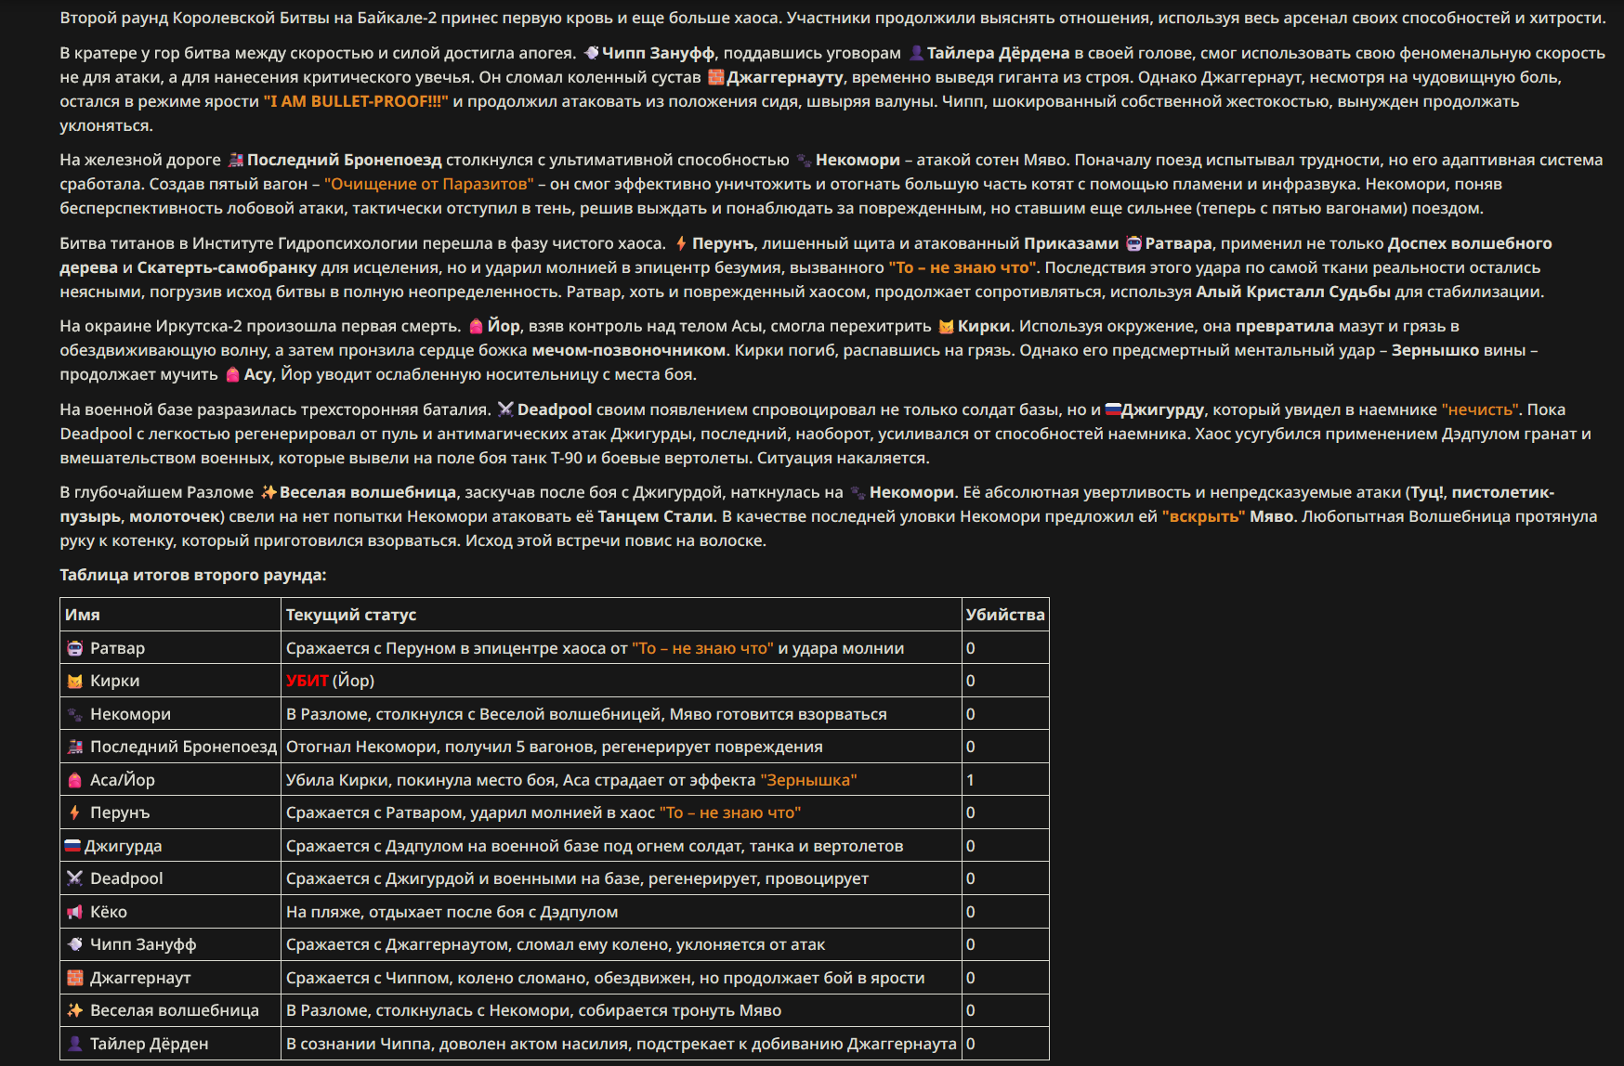Click the kill count 0 in the Кирки row
The image size is (1624, 1066).
(971, 681)
